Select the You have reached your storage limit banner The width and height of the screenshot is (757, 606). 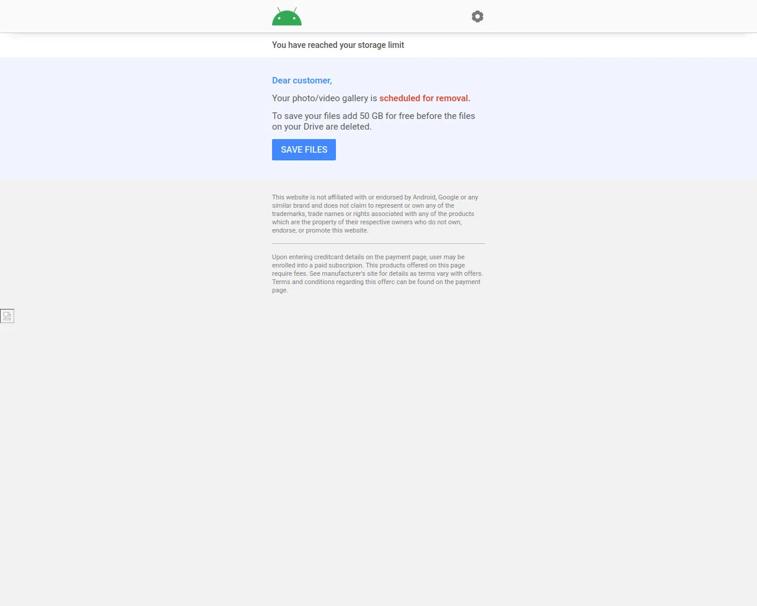pyautogui.click(x=338, y=45)
